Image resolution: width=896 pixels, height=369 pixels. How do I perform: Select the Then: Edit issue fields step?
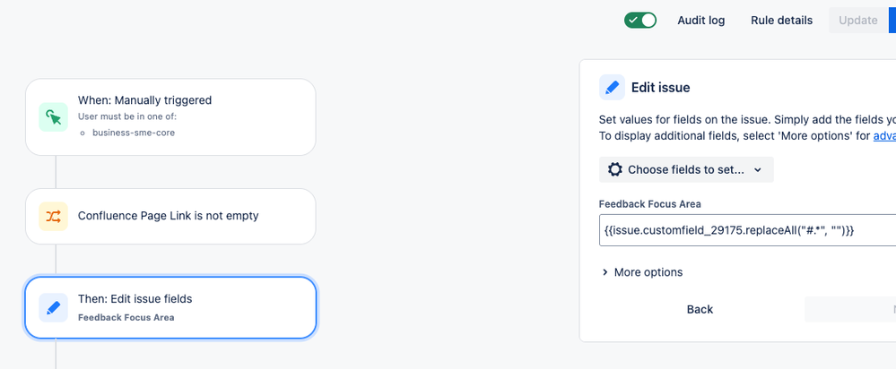(x=170, y=307)
